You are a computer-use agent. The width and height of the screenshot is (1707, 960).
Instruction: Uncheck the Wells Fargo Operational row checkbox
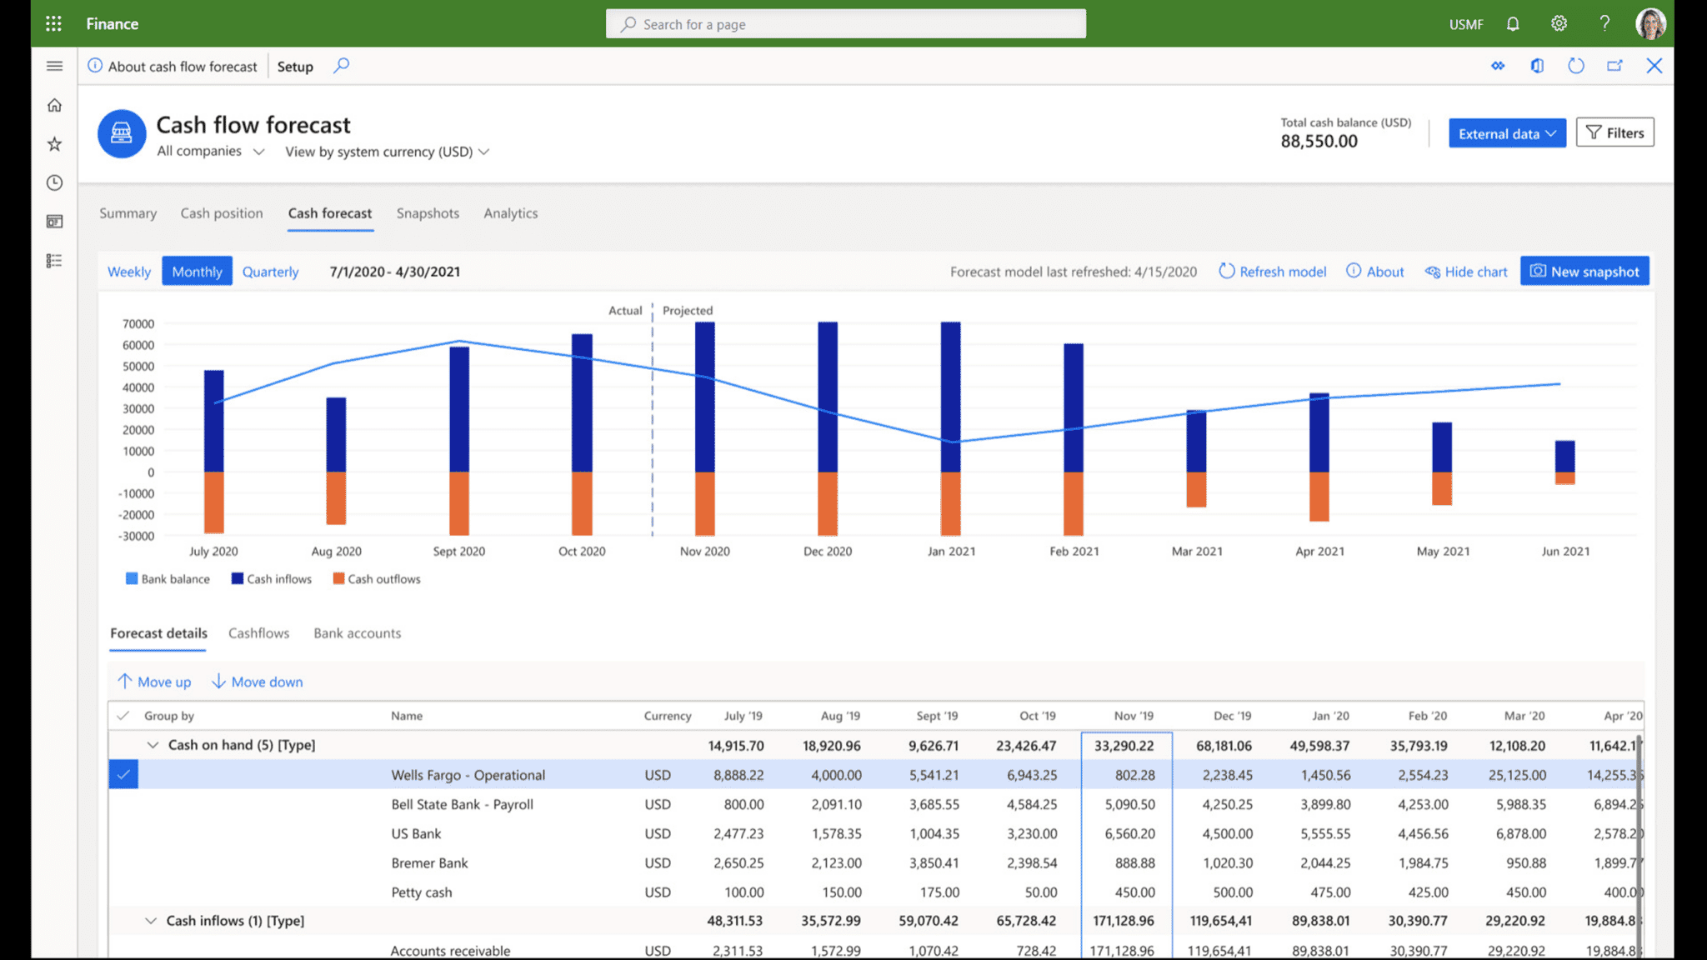(123, 774)
